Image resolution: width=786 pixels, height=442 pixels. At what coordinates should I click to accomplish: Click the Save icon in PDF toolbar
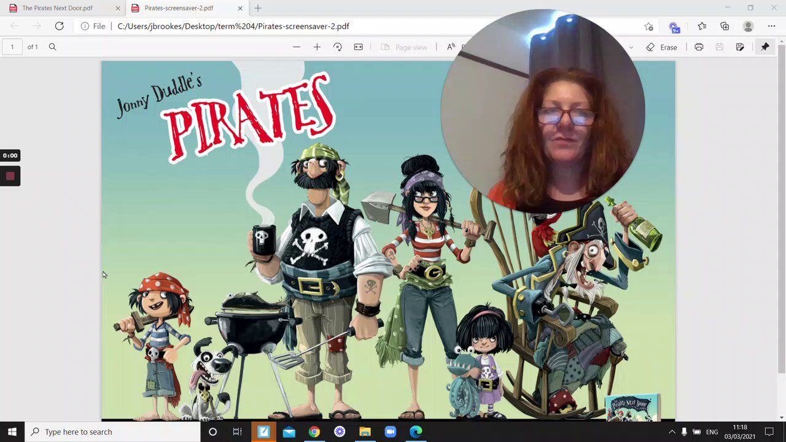click(719, 47)
